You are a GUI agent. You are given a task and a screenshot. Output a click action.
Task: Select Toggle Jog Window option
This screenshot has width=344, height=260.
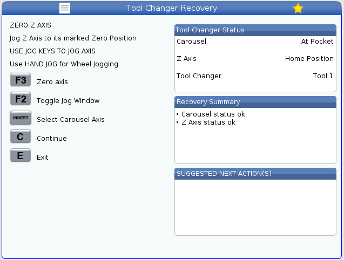click(x=68, y=101)
